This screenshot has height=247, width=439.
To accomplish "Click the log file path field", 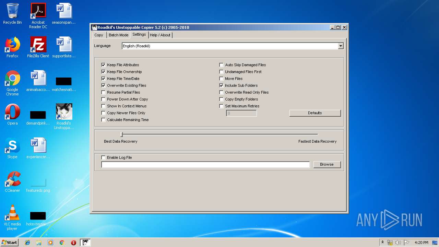I will tap(205, 165).
